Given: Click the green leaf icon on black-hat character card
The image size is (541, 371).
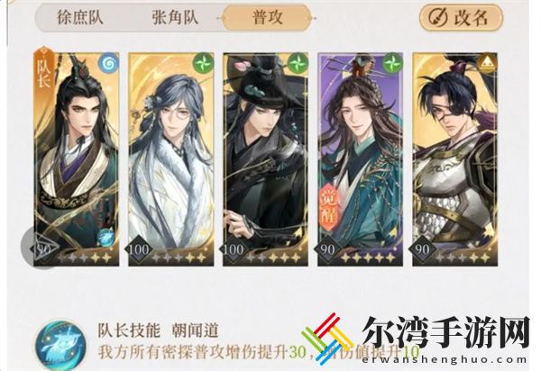Looking at the screenshot, I should [298, 63].
